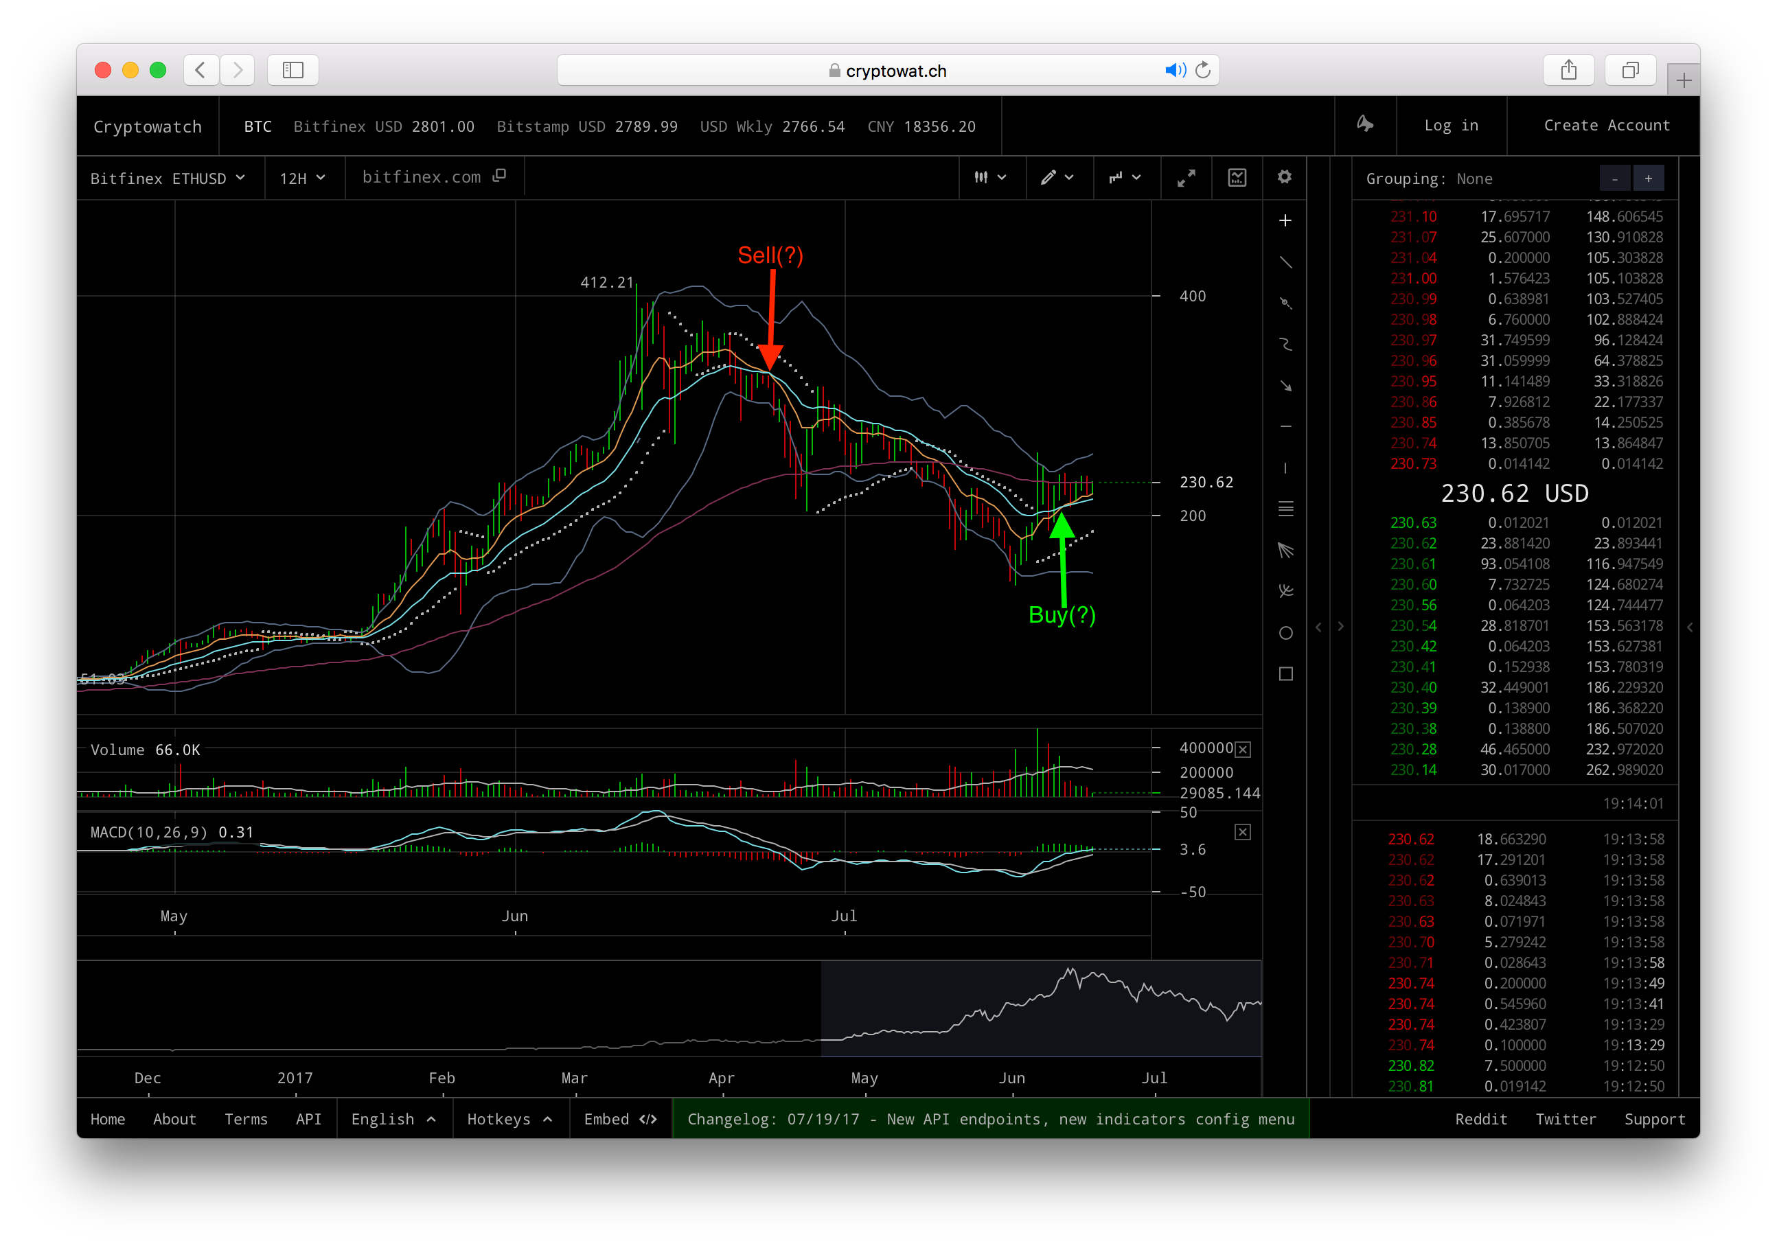Increase order book grouping with plus
The height and width of the screenshot is (1248, 1777).
(1649, 178)
